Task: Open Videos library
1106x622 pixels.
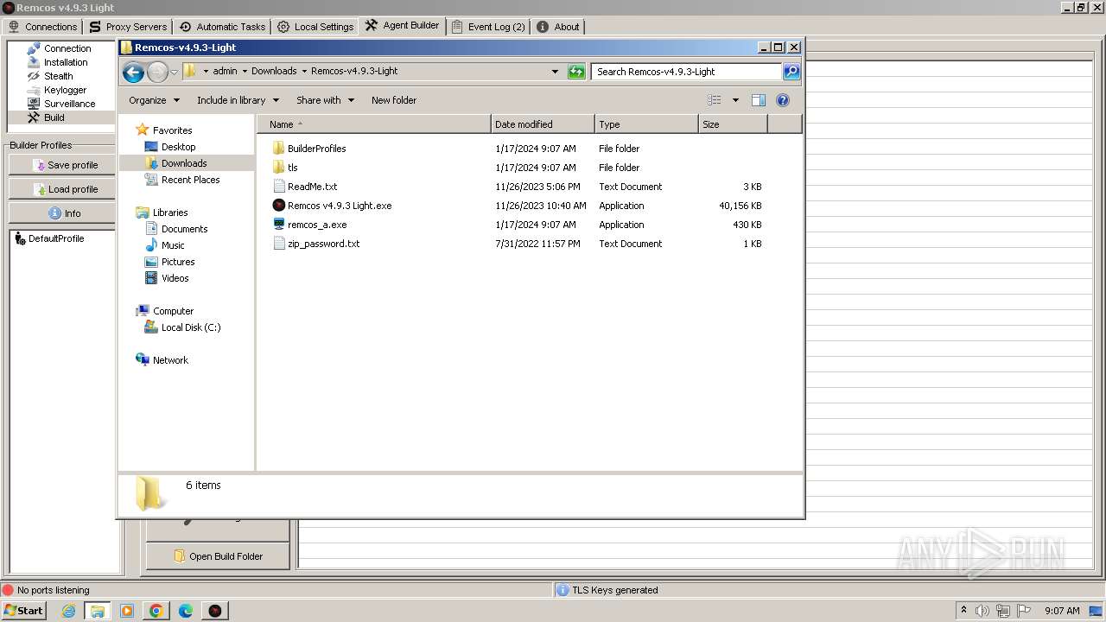Action: tap(175, 278)
